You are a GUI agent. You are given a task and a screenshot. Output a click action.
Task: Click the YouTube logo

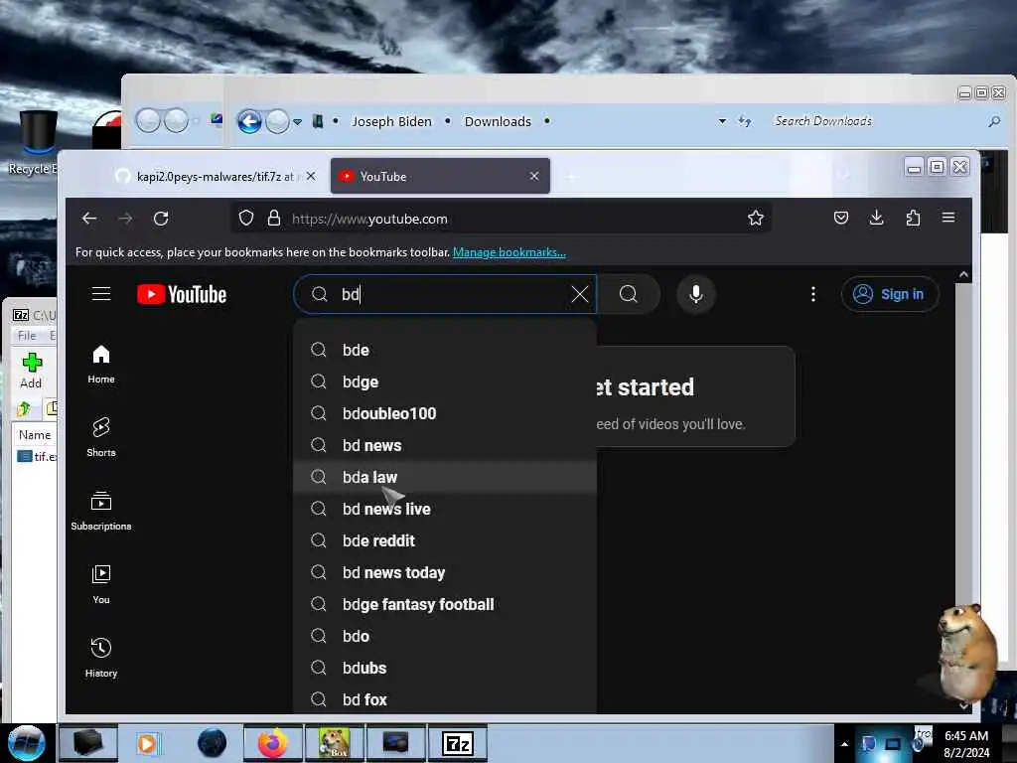pyautogui.click(x=182, y=294)
